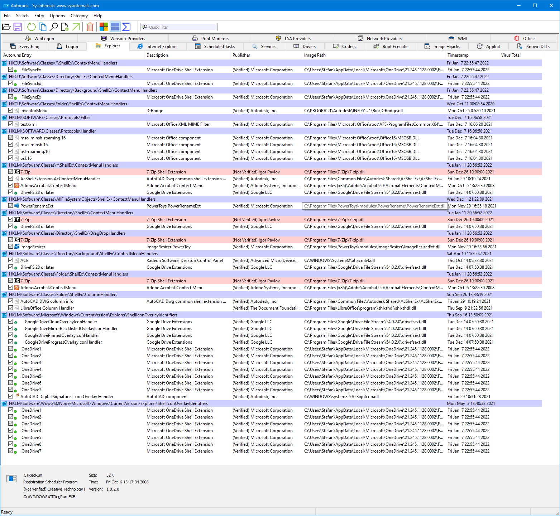Click the registry icon of HKLM\SOFTWARE\Classes\Protocols\Handler
560x516 pixels.
coord(5,131)
